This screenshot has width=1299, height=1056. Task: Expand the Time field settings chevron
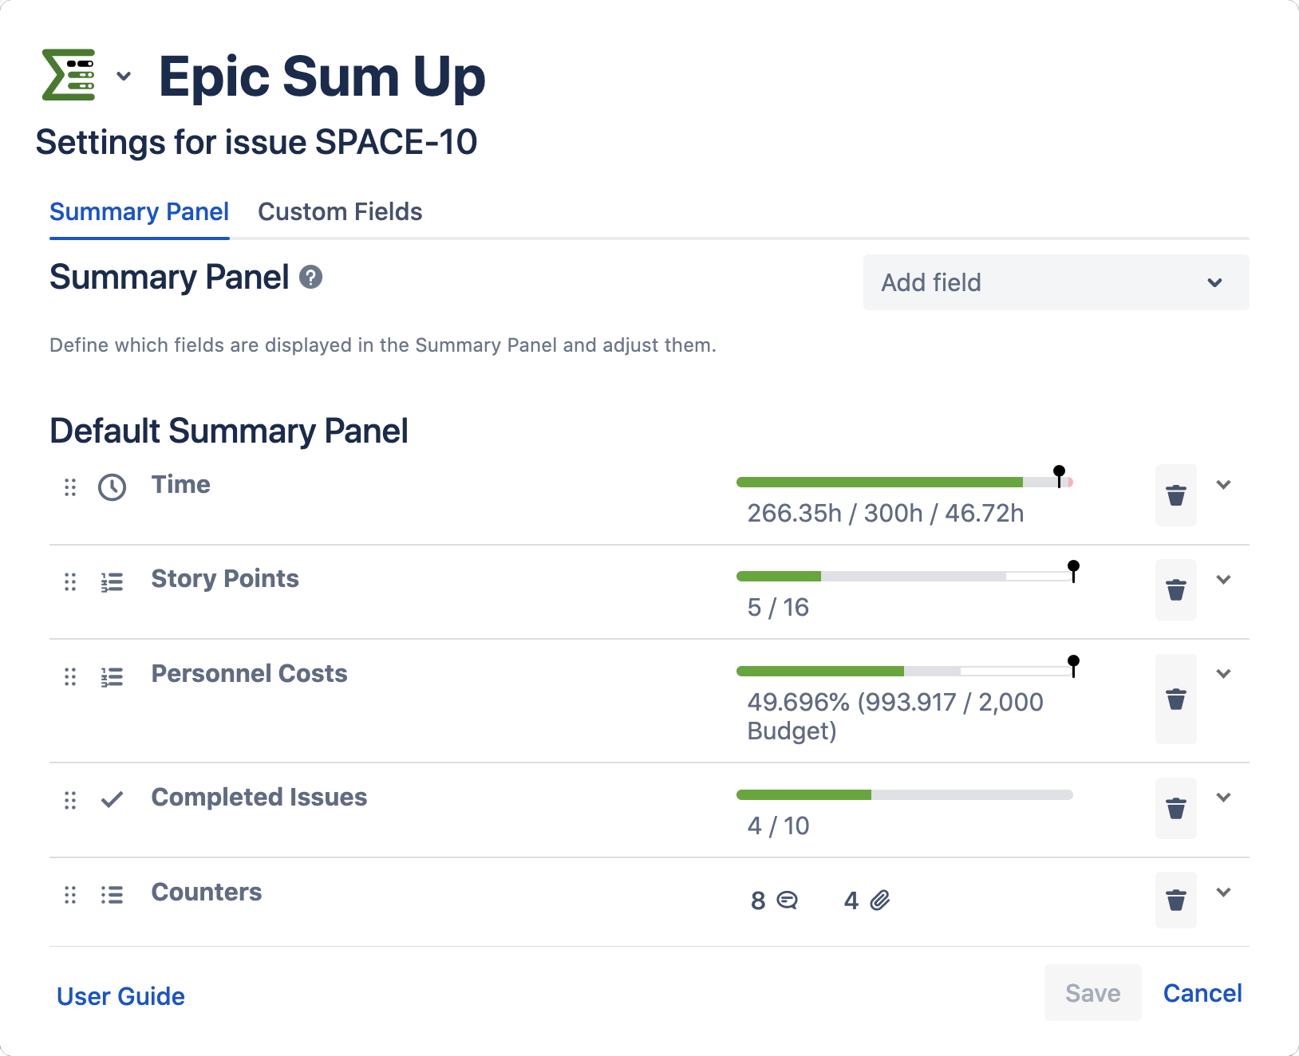tap(1223, 485)
